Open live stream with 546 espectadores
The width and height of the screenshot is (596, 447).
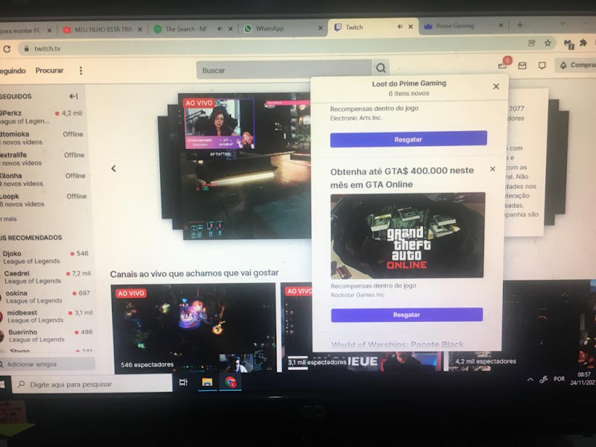point(193,328)
